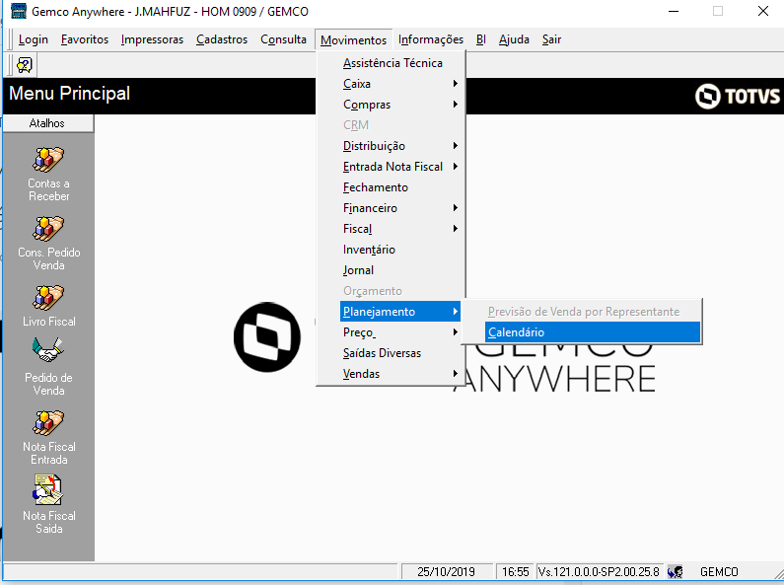
Task: Click the Gemco app icon in the title bar
Action: [x=19, y=11]
